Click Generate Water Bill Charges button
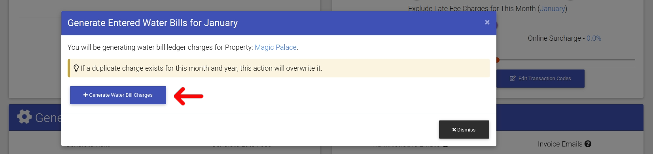 118,95
